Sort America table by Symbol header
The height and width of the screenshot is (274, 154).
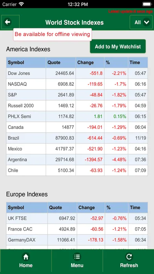[26, 62]
